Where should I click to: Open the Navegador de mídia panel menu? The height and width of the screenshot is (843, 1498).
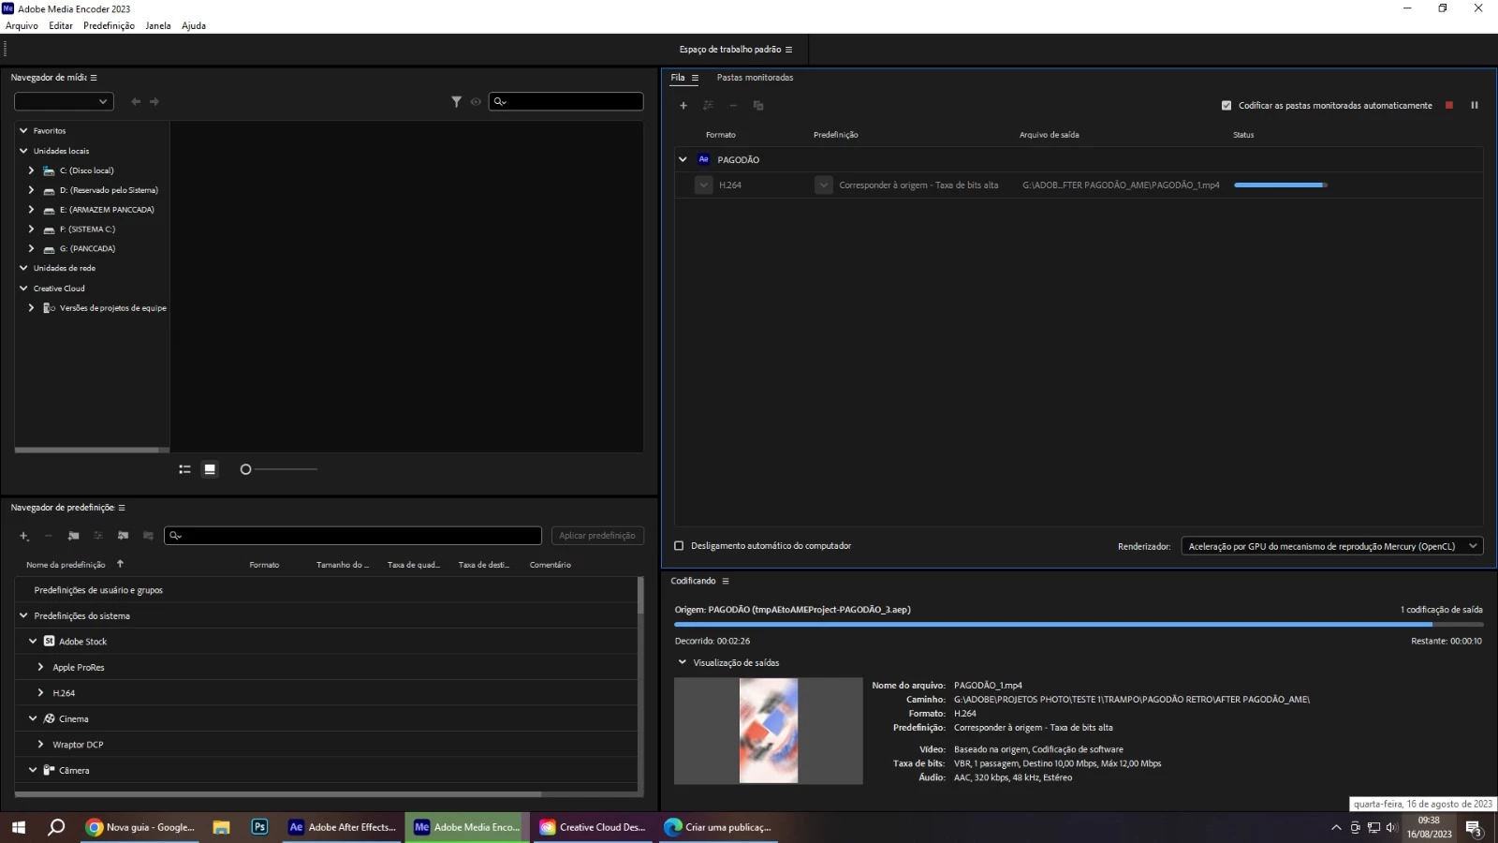pos(94,78)
